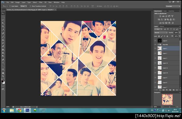
Task: Hide Layer 10 using the eye icon
Action: (155, 73)
